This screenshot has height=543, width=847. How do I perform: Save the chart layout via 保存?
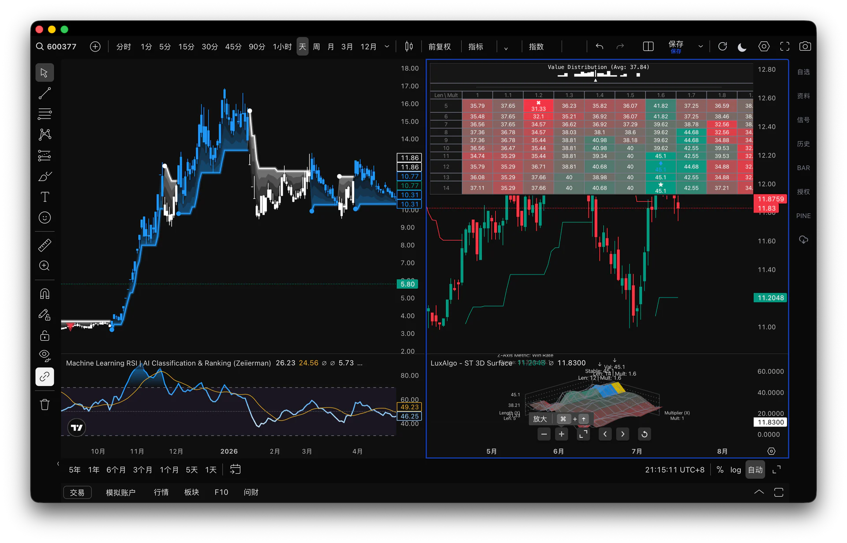676,47
